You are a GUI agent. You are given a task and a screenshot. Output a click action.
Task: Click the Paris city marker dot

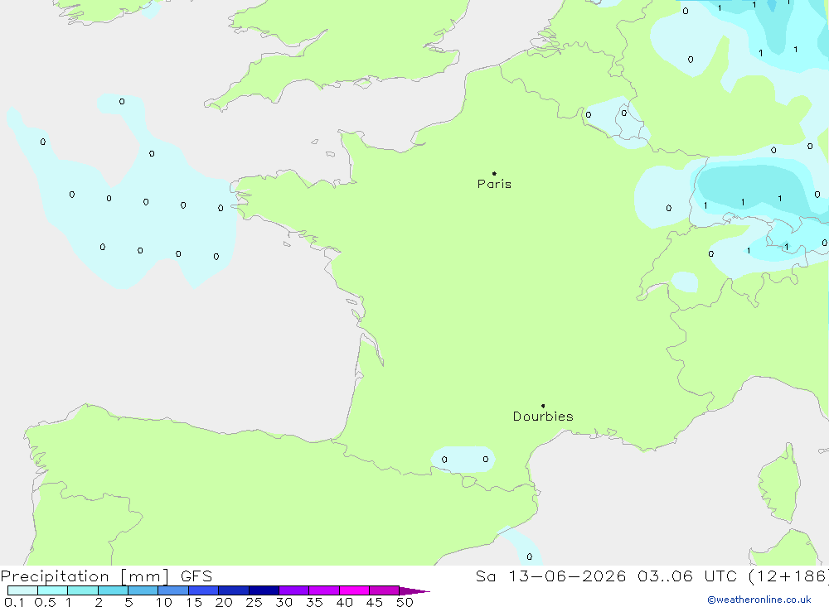[x=494, y=173]
